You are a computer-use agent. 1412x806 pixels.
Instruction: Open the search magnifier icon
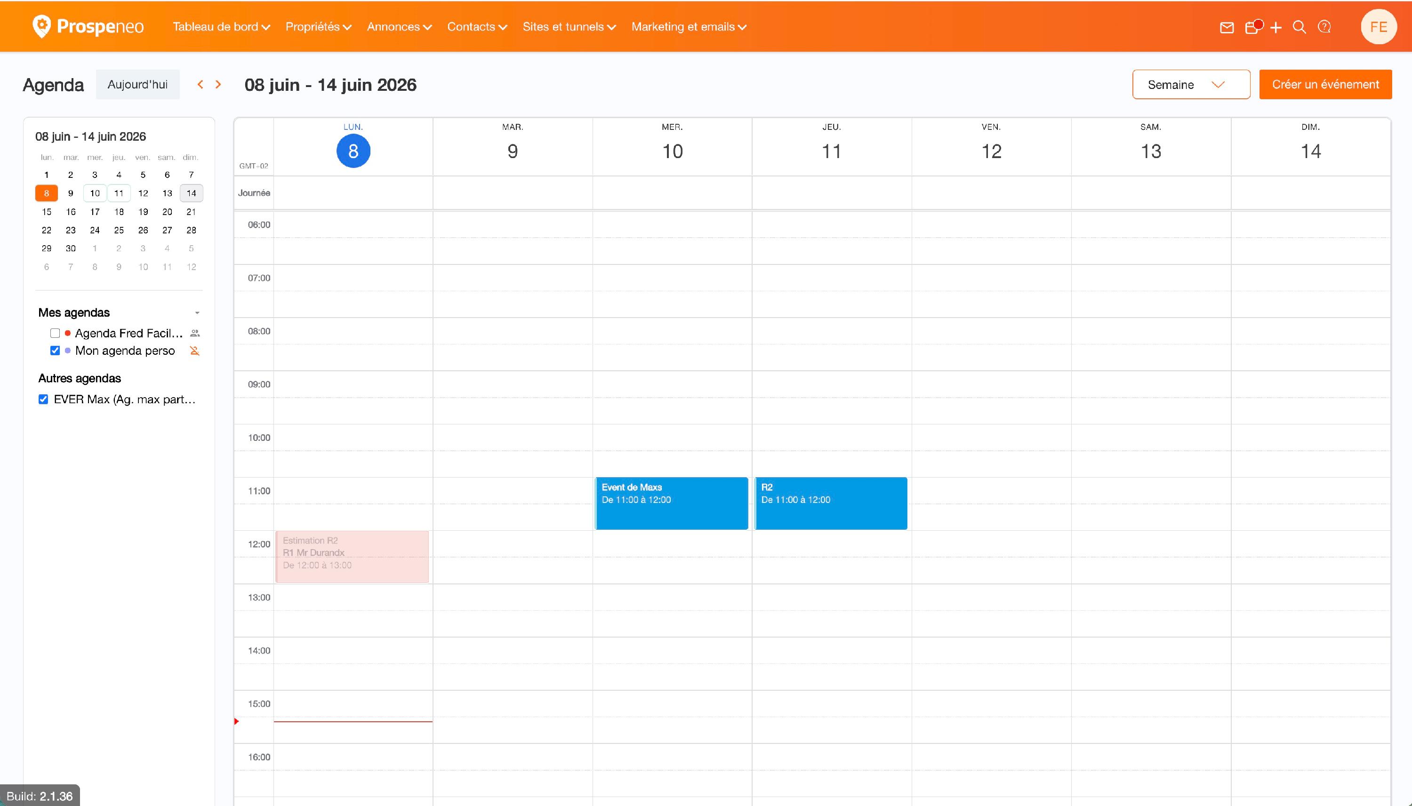click(x=1299, y=27)
